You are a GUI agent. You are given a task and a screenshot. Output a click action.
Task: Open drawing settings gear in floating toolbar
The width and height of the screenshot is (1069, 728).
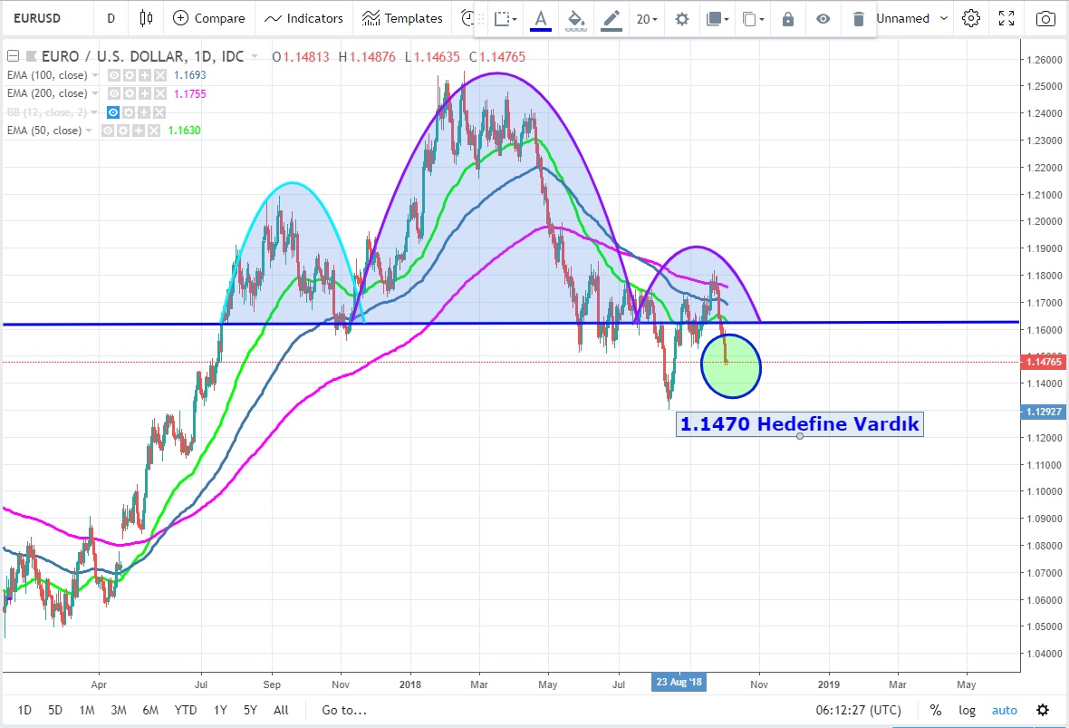click(682, 18)
